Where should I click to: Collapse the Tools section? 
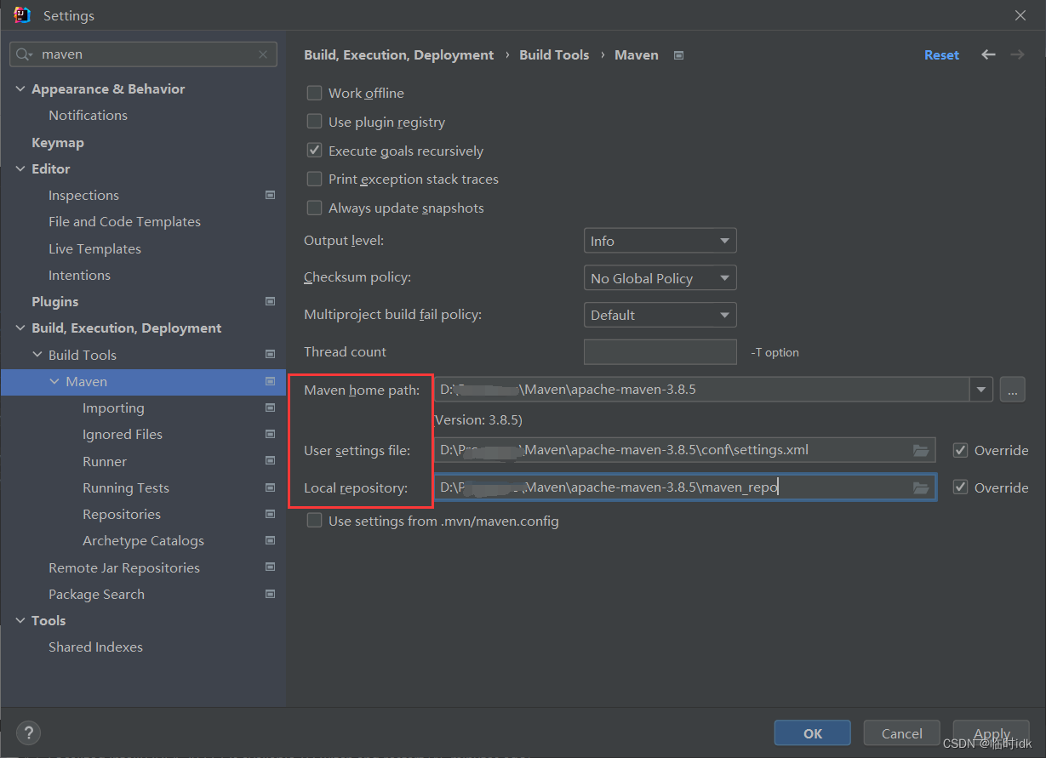point(21,621)
